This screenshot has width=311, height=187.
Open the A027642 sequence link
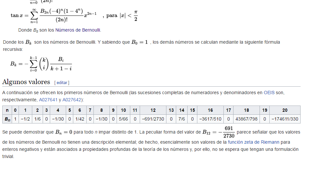point(72,100)
